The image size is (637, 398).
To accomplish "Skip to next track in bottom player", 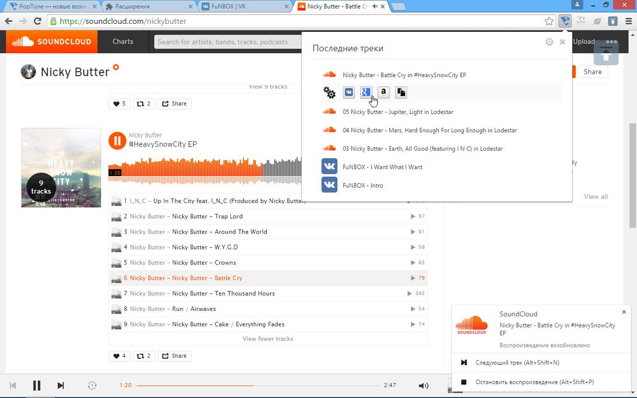I will (61, 385).
